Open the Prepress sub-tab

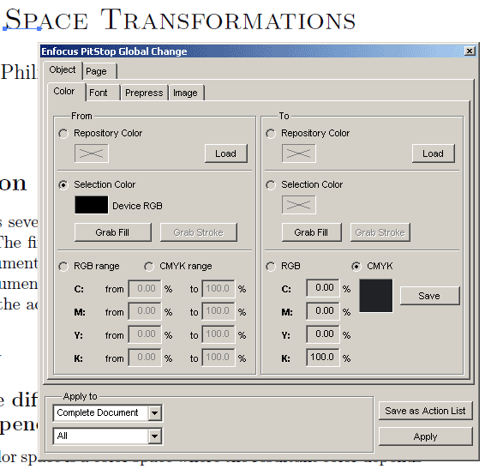coord(145,93)
